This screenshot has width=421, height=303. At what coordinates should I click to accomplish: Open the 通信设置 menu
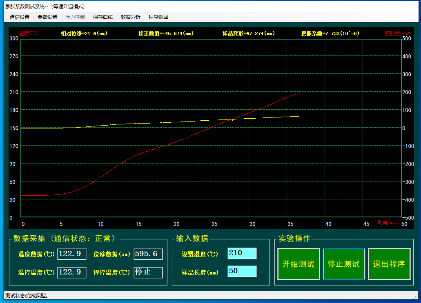20,17
